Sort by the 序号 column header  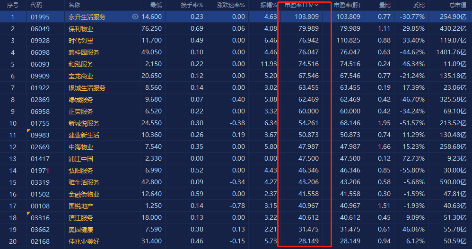click(x=13, y=5)
